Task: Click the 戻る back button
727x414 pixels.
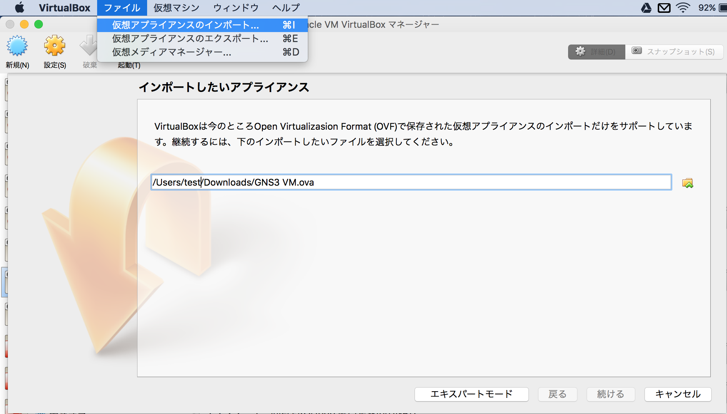Action: 557,394
